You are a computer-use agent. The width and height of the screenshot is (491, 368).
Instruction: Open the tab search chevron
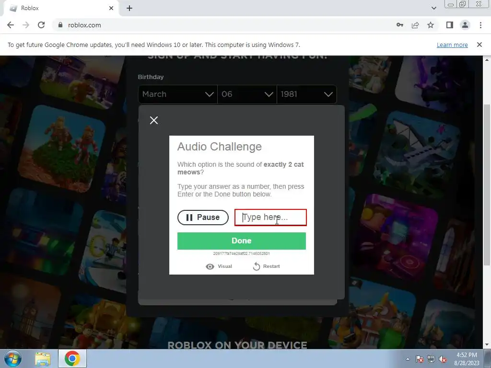coord(433,8)
